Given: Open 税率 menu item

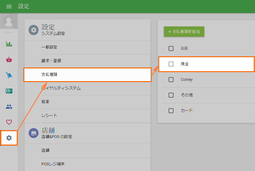Looking at the screenshot, I should tap(87, 102).
